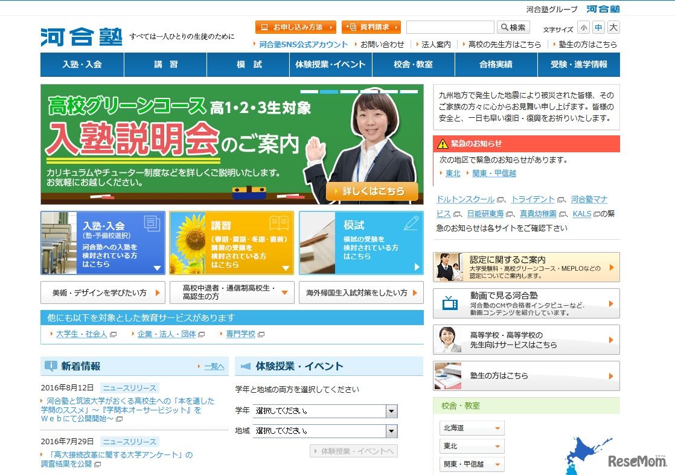Image resolution: width=675 pixels, height=475 pixels.
Task: Toggle the font size to 小
Action: tap(583, 27)
